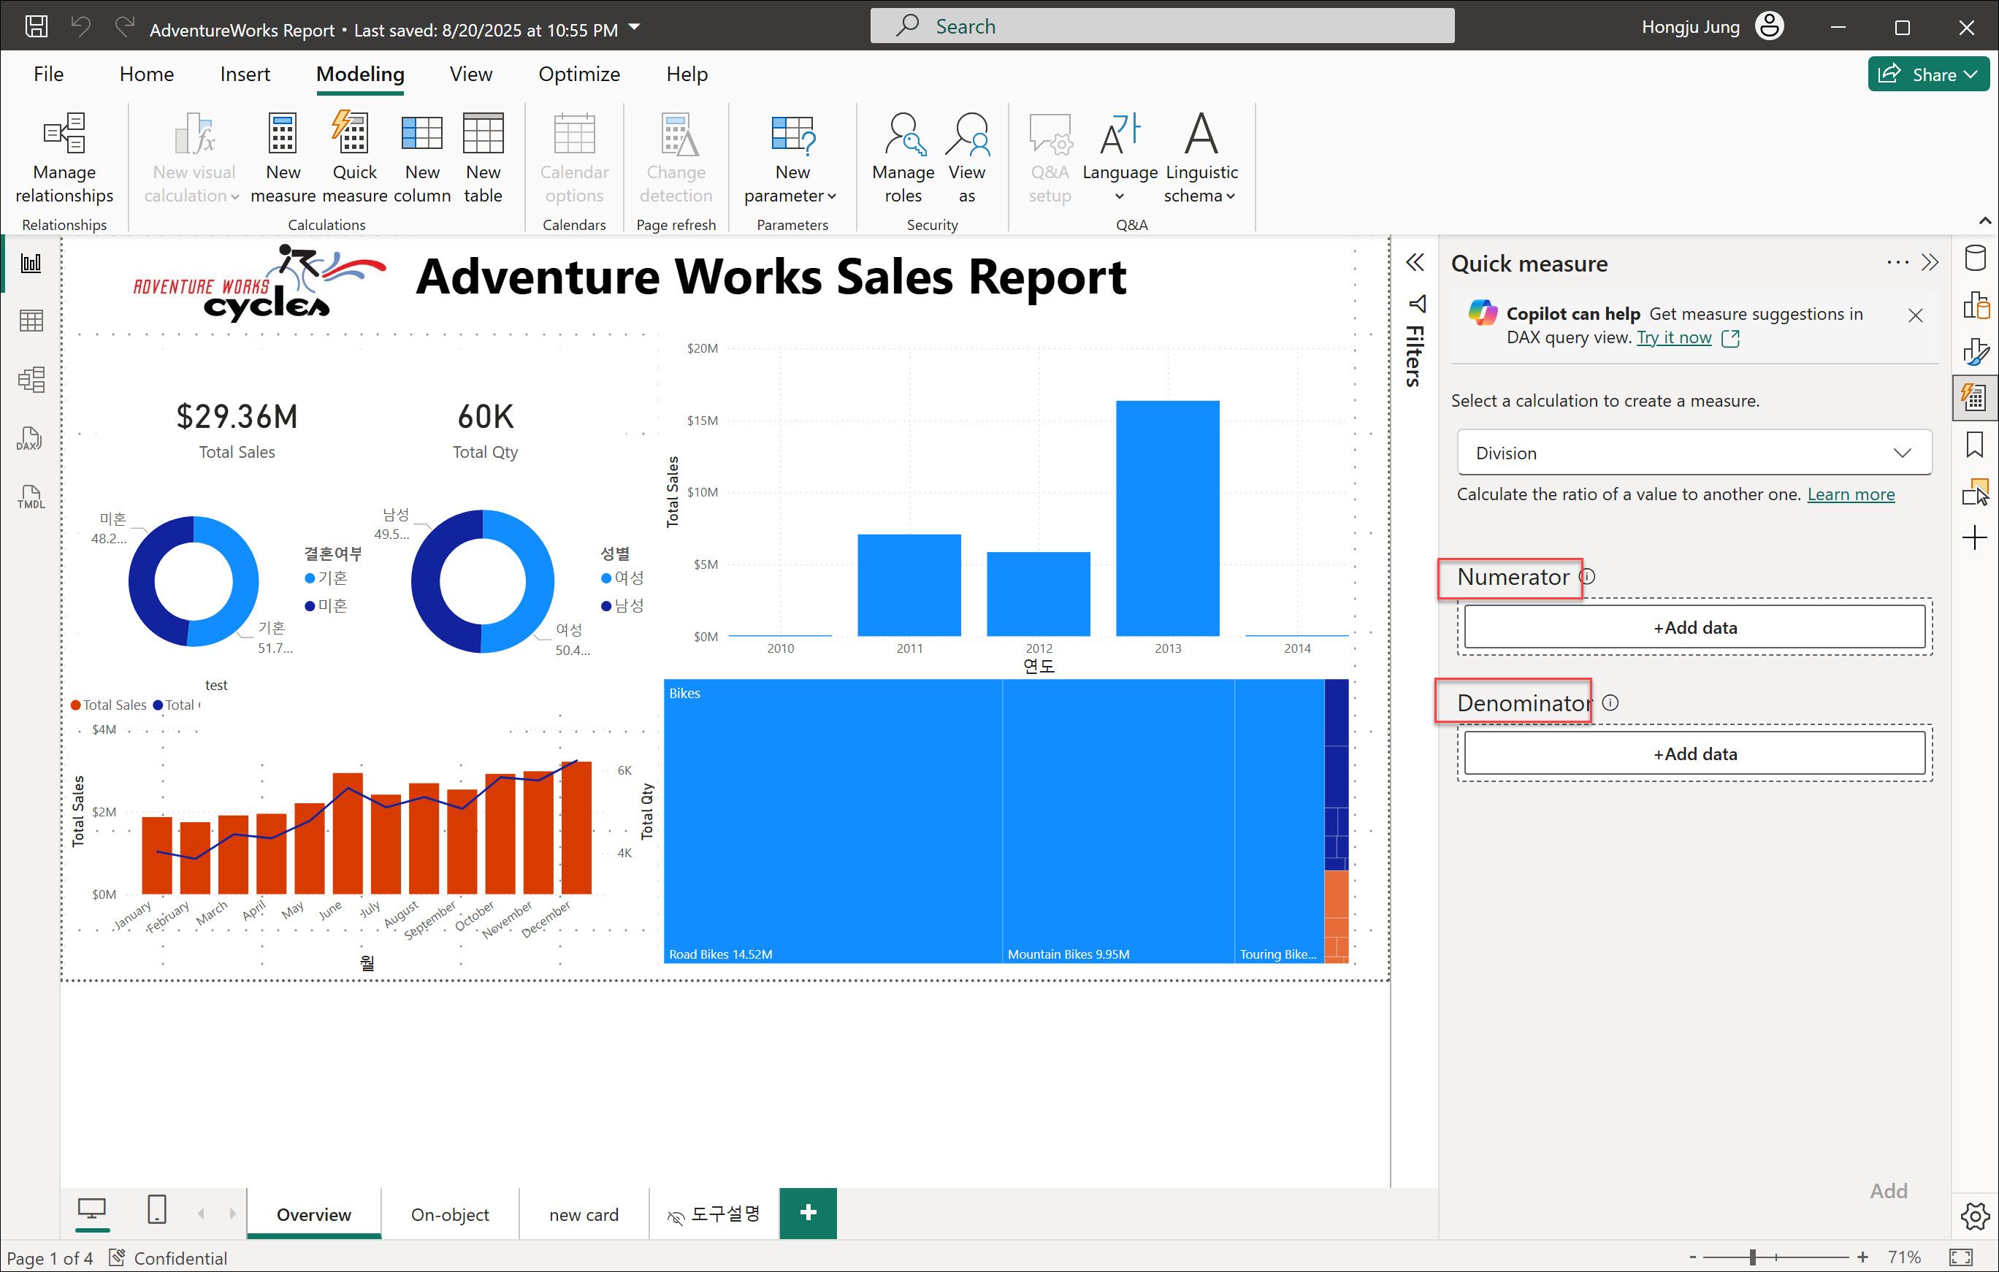Add data to Denominator
The image size is (1999, 1272).
(x=1694, y=754)
